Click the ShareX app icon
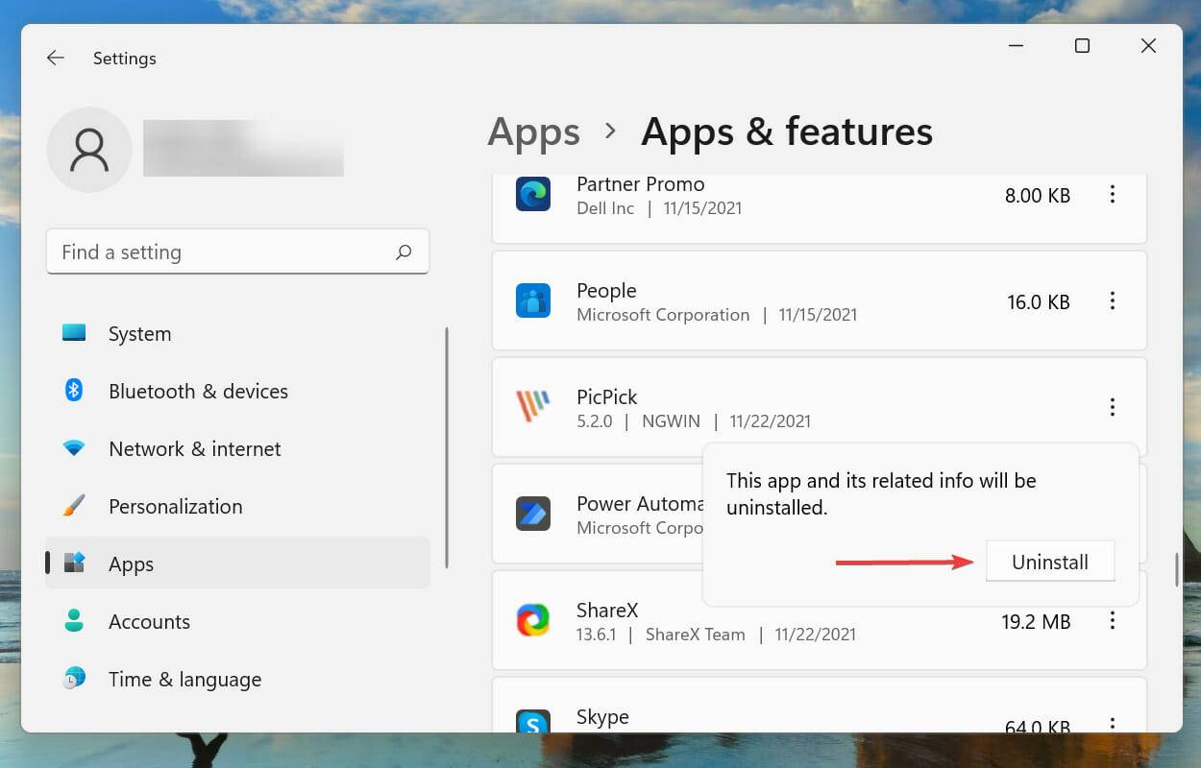This screenshot has width=1201, height=768. [x=533, y=620]
